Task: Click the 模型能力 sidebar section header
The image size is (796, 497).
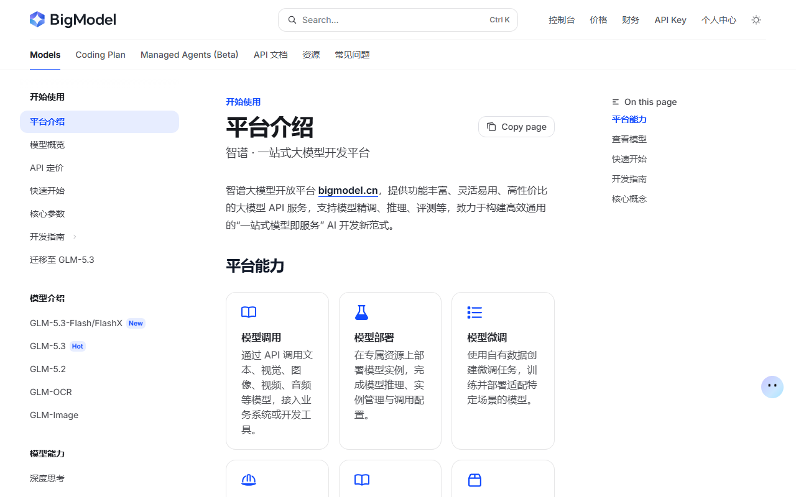Action: pos(47,454)
